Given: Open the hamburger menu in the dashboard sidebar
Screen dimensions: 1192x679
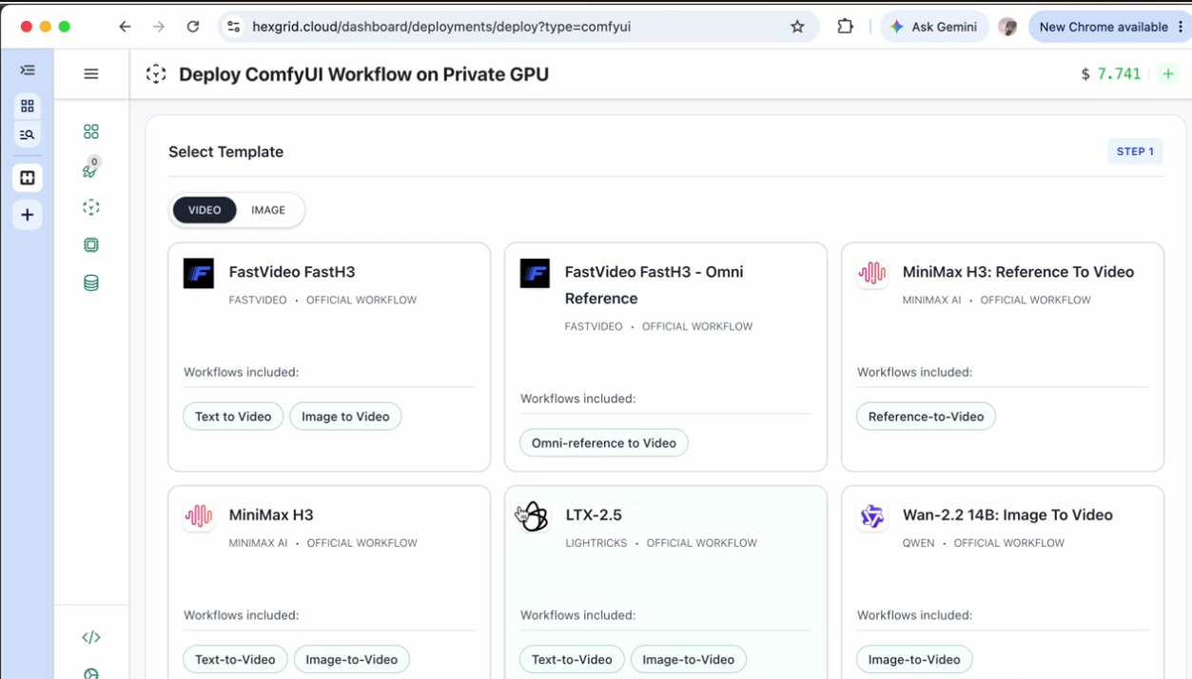Looking at the screenshot, I should [91, 74].
